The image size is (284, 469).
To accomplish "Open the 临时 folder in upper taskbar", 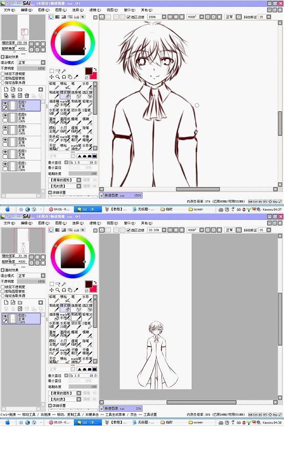I will point(167,209).
